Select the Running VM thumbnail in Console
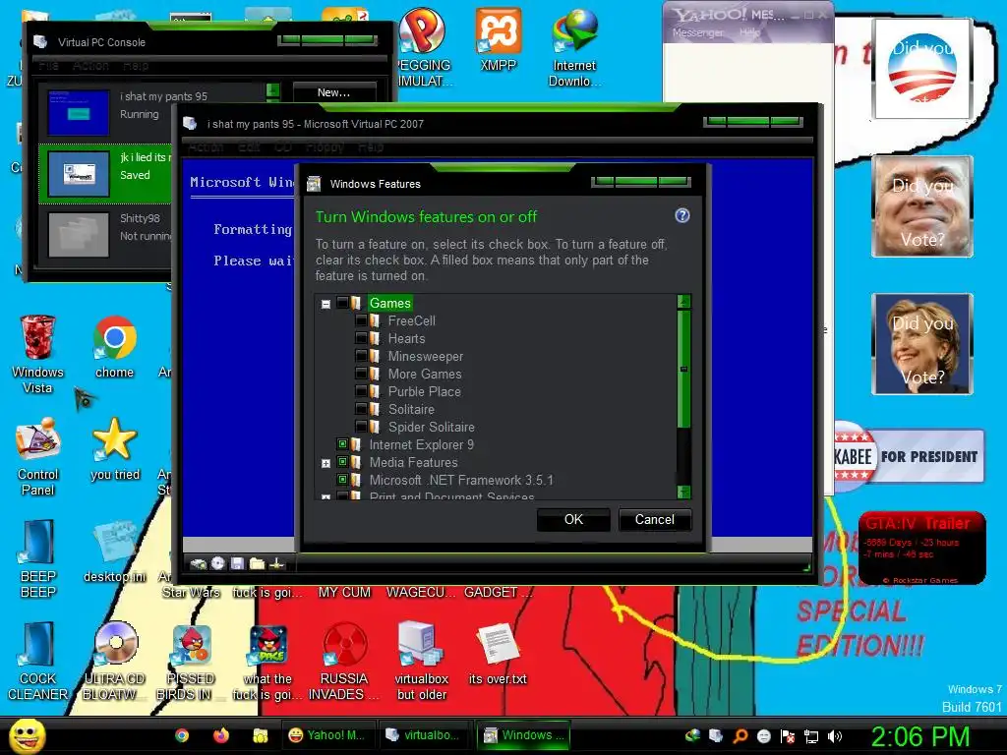The height and width of the screenshot is (755, 1007). [79, 113]
